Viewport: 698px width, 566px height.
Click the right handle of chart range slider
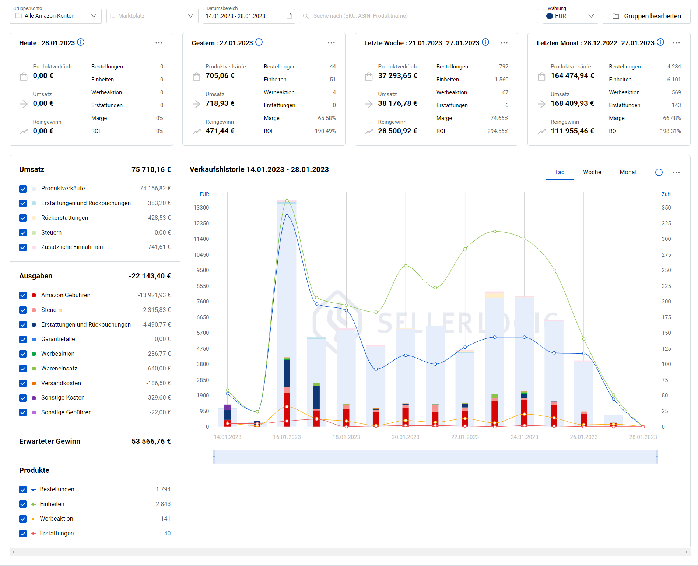657,457
